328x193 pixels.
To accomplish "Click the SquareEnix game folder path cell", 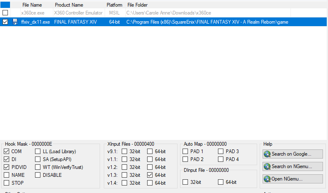I will pyautogui.click(x=207, y=22).
